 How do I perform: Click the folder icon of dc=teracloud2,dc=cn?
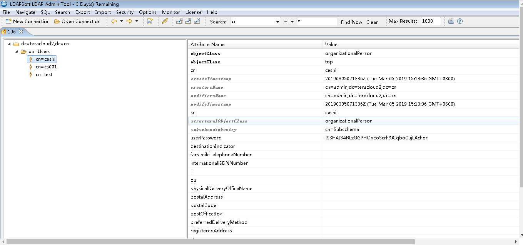click(x=16, y=44)
